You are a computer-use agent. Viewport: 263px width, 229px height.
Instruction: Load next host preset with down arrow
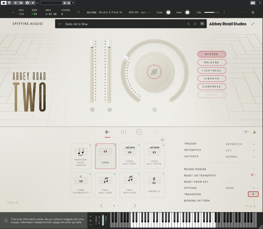69,3
